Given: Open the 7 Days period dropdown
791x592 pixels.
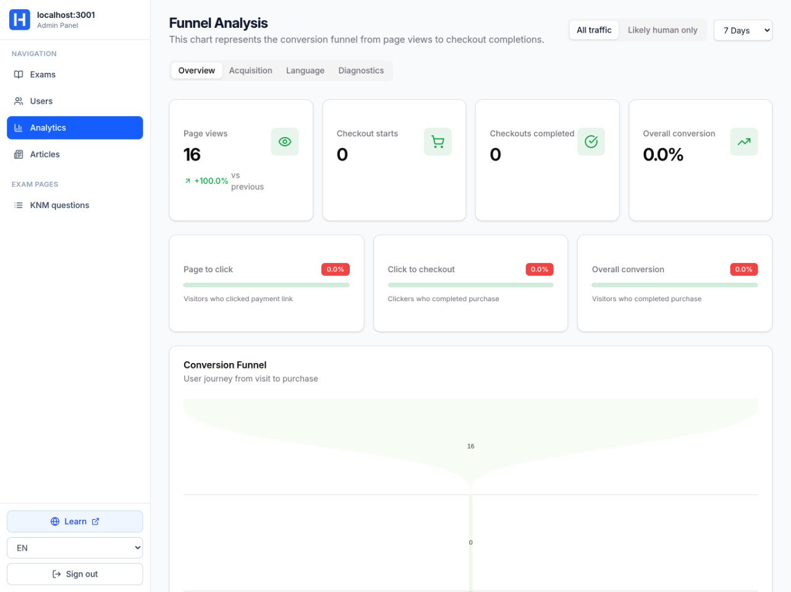Looking at the screenshot, I should pos(743,30).
